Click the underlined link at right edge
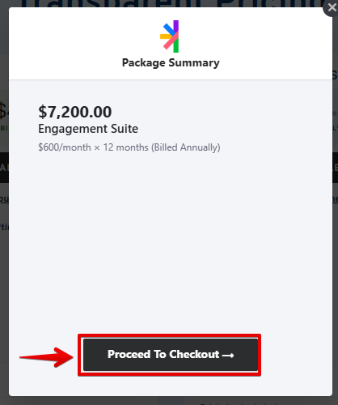The image size is (338, 405). [x=335, y=199]
